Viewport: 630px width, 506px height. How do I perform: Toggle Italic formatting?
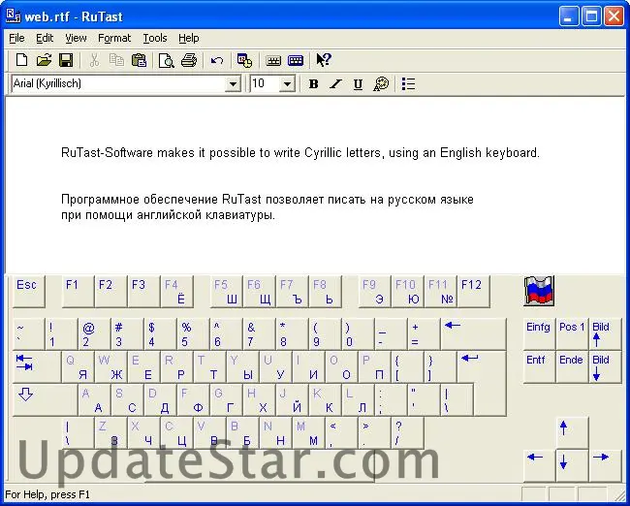click(x=335, y=84)
